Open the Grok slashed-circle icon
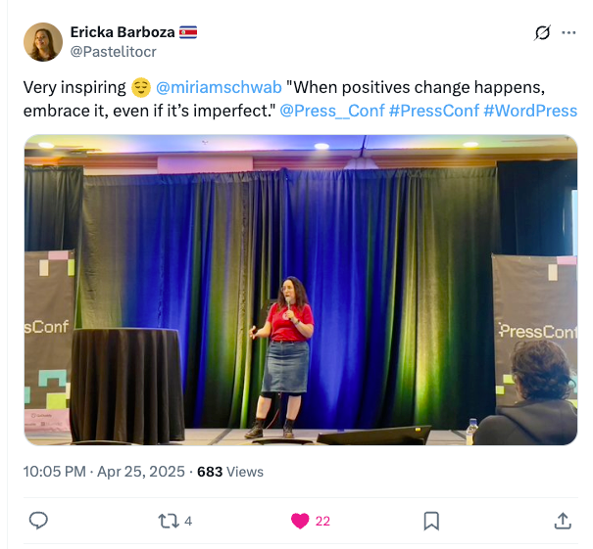Screen dimensions: 593x549 pos(542,33)
